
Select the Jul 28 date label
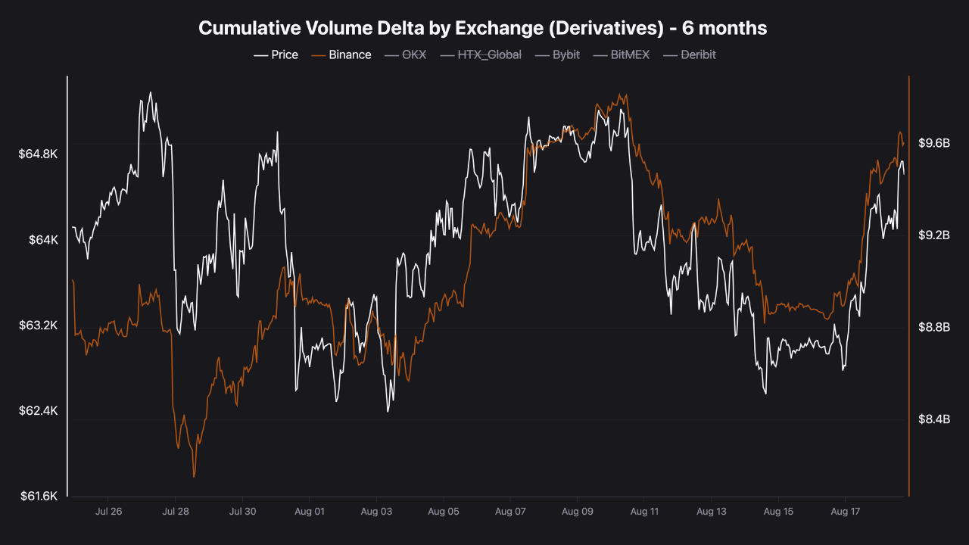pos(176,512)
